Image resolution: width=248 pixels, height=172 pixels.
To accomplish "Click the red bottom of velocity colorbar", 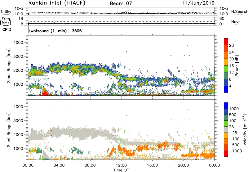I will coord(226,154).
